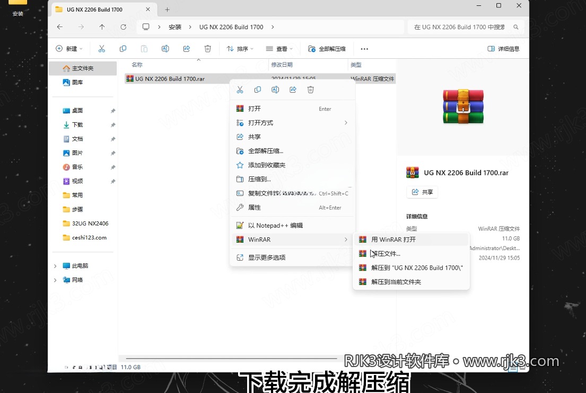
Task: Choose 添加到收藏夹 in the context menu
Action: 293,165
